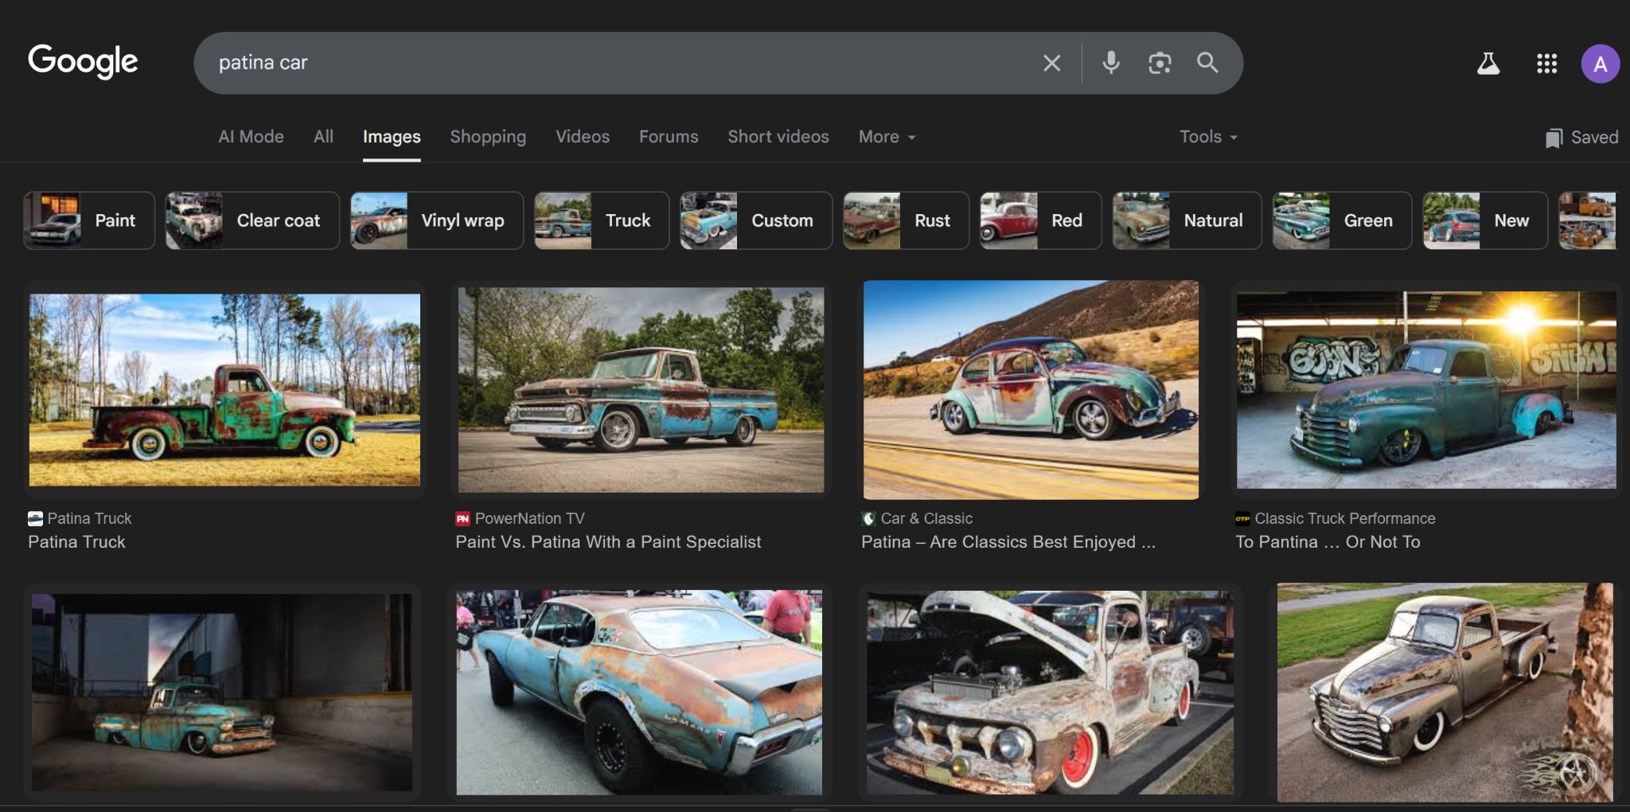Open Google Lens image search icon
This screenshot has height=812, width=1630.
[x=1160, y=63]
